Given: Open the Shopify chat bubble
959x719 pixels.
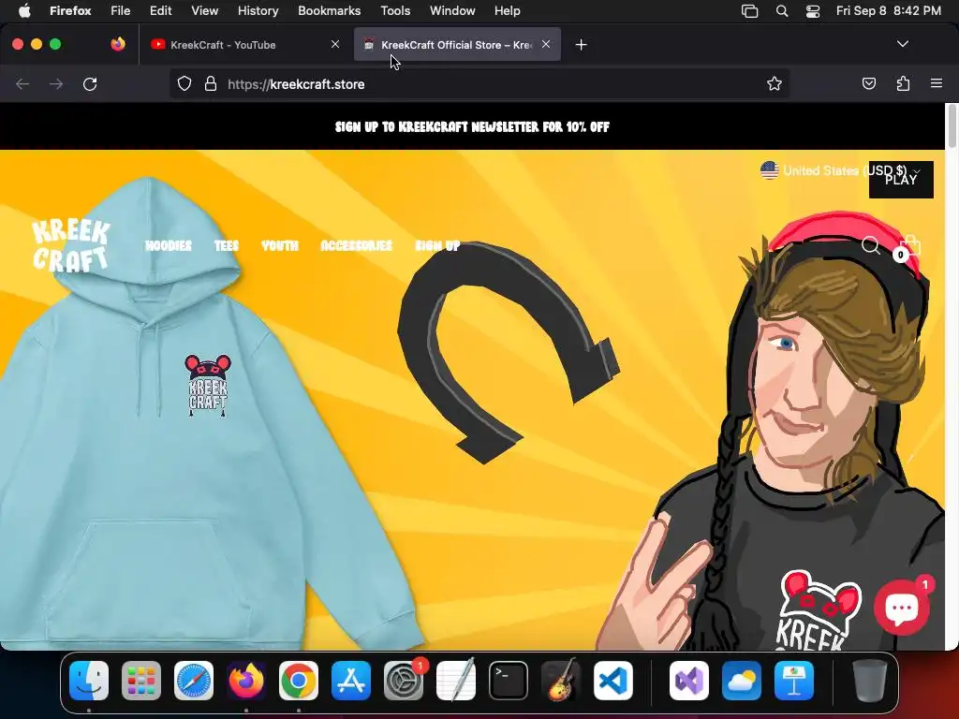Looking at the screenshot, I should [902, 608].
